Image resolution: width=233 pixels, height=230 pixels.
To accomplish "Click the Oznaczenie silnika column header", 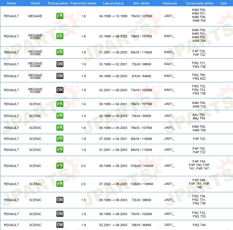I will coord(199,3).
